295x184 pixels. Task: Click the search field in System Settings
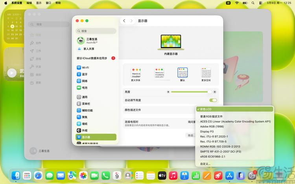(x=96, y=31)
